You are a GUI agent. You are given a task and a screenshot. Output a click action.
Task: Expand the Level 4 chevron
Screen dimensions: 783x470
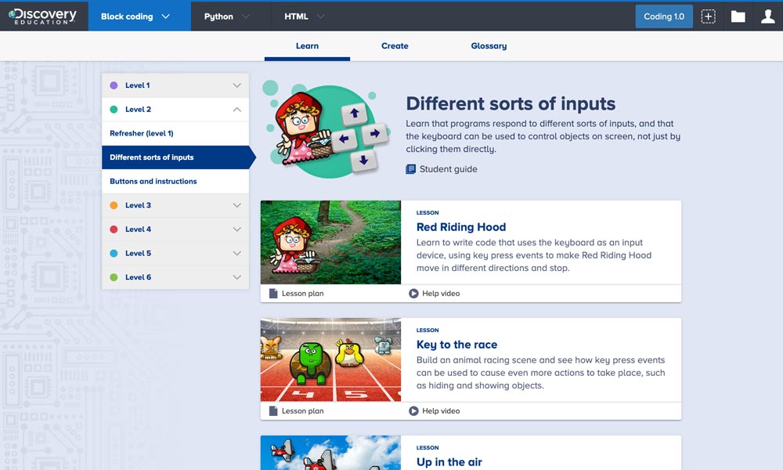(x=237, y=230)
